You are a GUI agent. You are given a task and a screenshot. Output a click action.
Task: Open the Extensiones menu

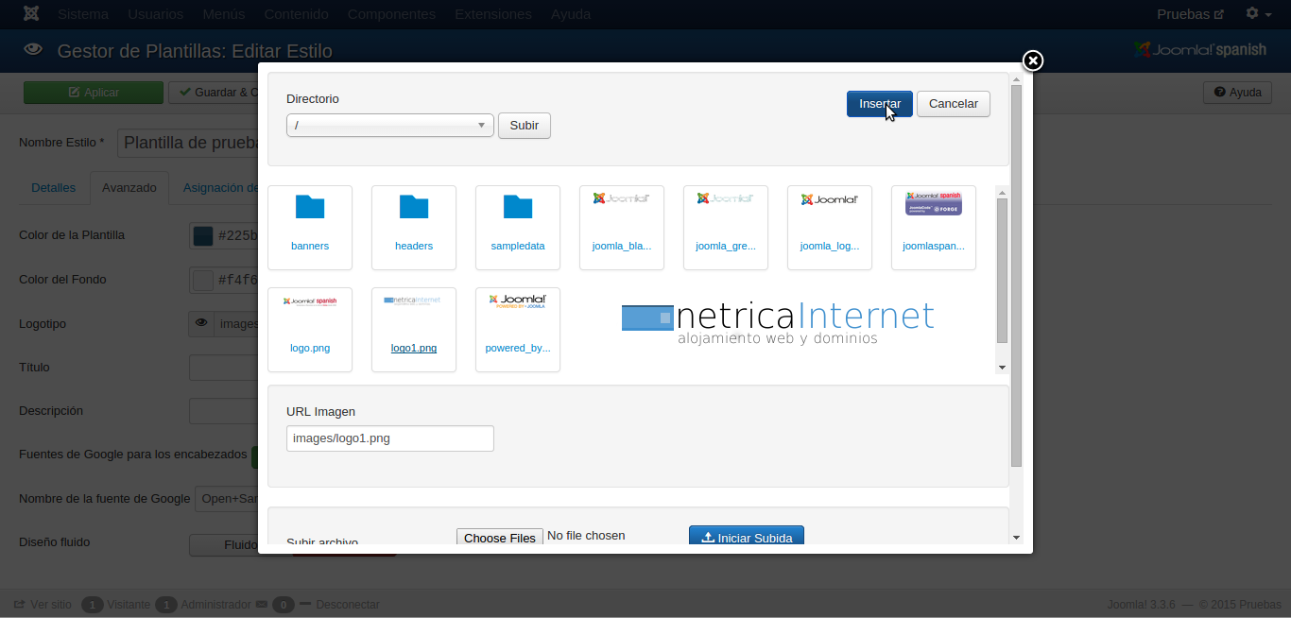492,14
